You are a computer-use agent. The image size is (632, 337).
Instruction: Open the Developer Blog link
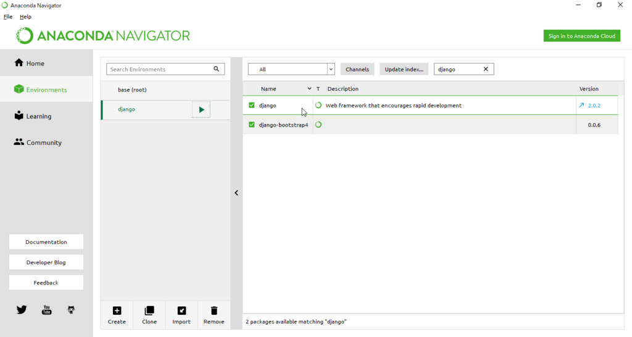46,262
